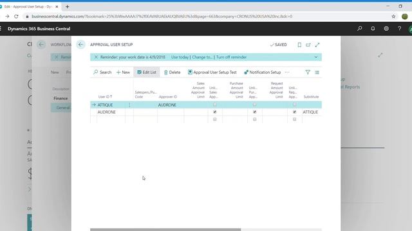412x231 pixels.
Task: Open Notification Setup action
Action: coord(262,73)
